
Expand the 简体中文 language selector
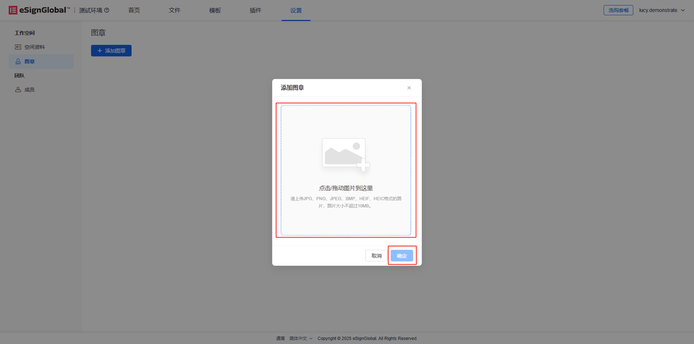[x=301, y=338]
